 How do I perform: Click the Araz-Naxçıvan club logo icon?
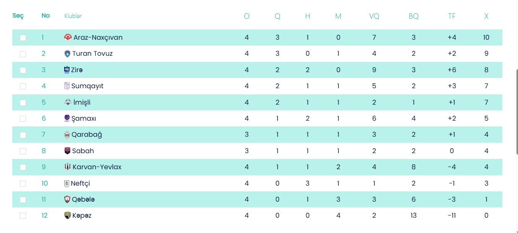click(68, 37)
